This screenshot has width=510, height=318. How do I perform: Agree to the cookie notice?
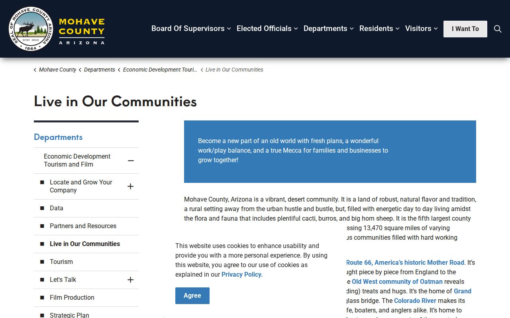tap(192, 296)
